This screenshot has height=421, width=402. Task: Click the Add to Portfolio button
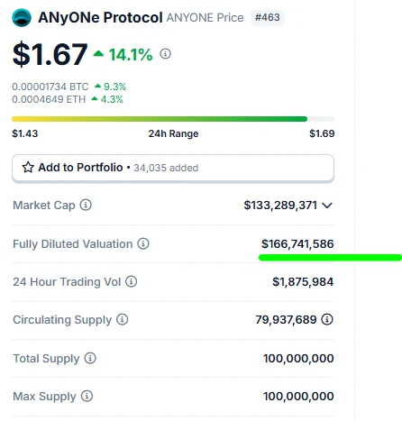[173, 169]
